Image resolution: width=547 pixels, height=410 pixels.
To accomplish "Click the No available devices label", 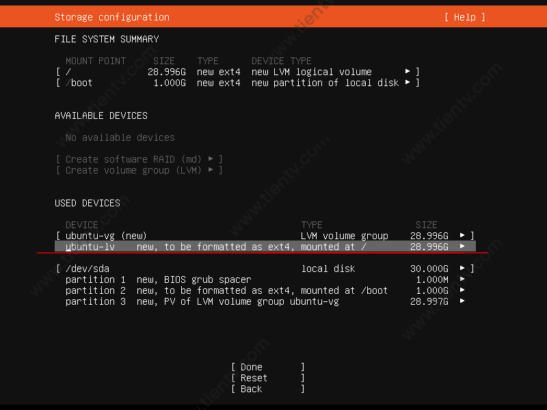I will point(120,137).
